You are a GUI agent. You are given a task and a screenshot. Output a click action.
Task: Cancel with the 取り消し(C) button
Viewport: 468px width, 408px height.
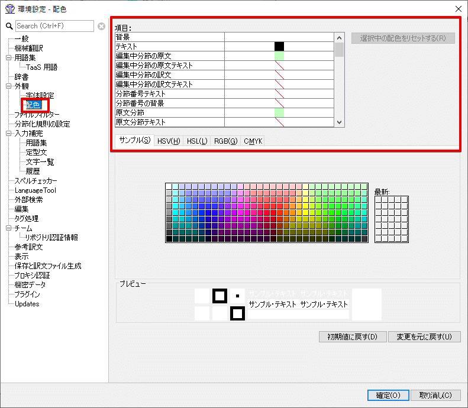click(435, 395)
